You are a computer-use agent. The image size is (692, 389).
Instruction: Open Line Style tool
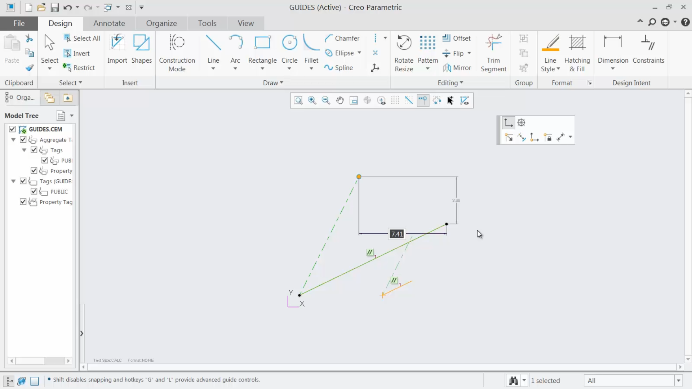coord(550,53)
